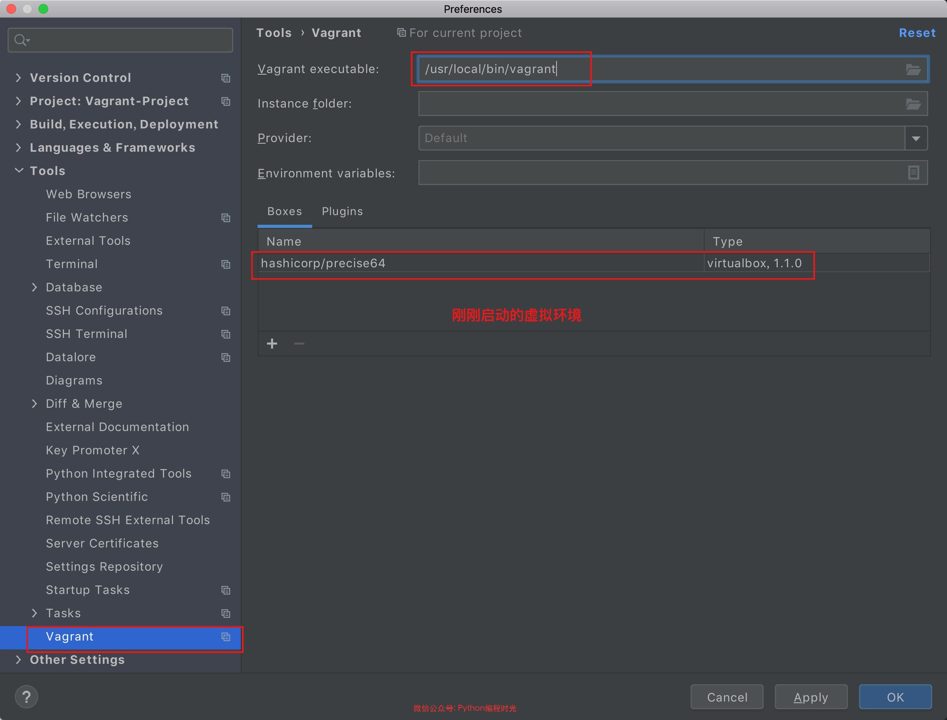Expand the Version Control section

click(18, 77)
